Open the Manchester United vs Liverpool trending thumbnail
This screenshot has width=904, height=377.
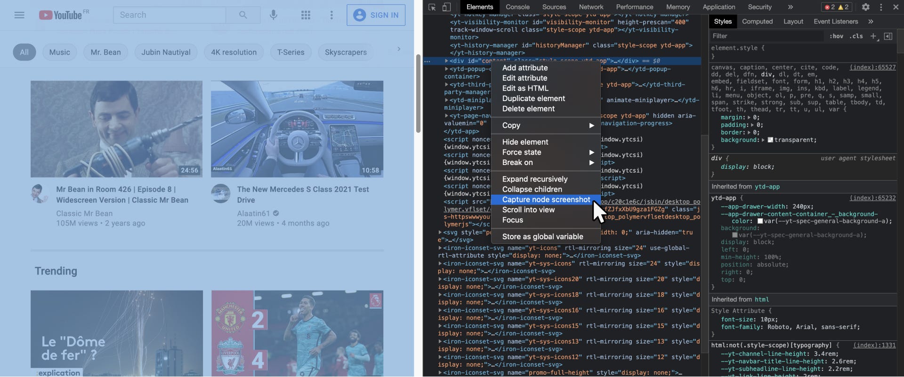297,333
